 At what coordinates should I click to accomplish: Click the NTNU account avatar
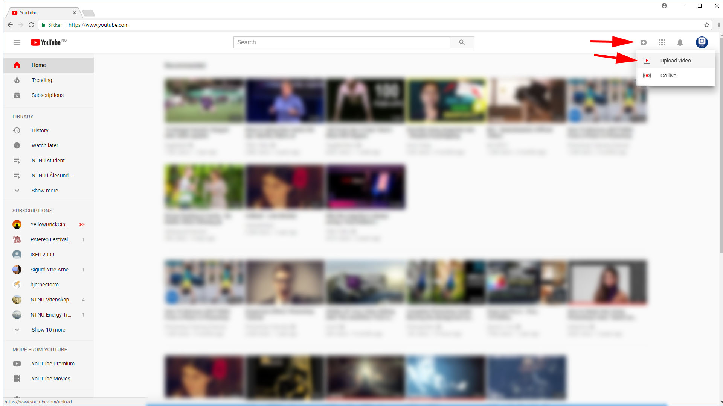point(702,42)
